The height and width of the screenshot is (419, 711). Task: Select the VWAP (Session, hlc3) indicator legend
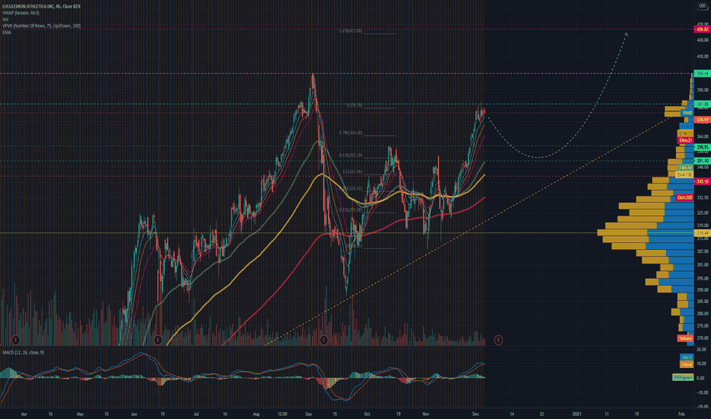(21, 13)
